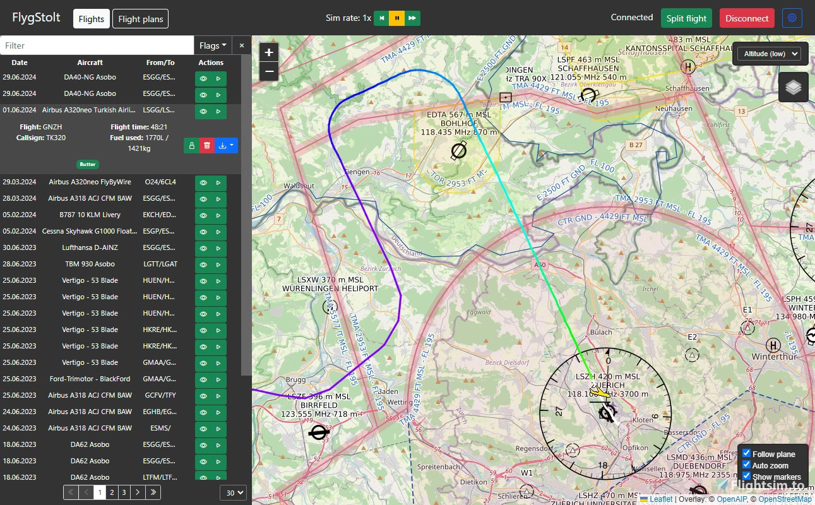Replay Airbus A320neo FlyByWire flight
Image resolution: width=815 pixels, height=505 pixels.
218,182
